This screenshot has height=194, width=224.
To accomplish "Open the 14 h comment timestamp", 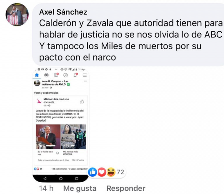I will coord(46,188).
